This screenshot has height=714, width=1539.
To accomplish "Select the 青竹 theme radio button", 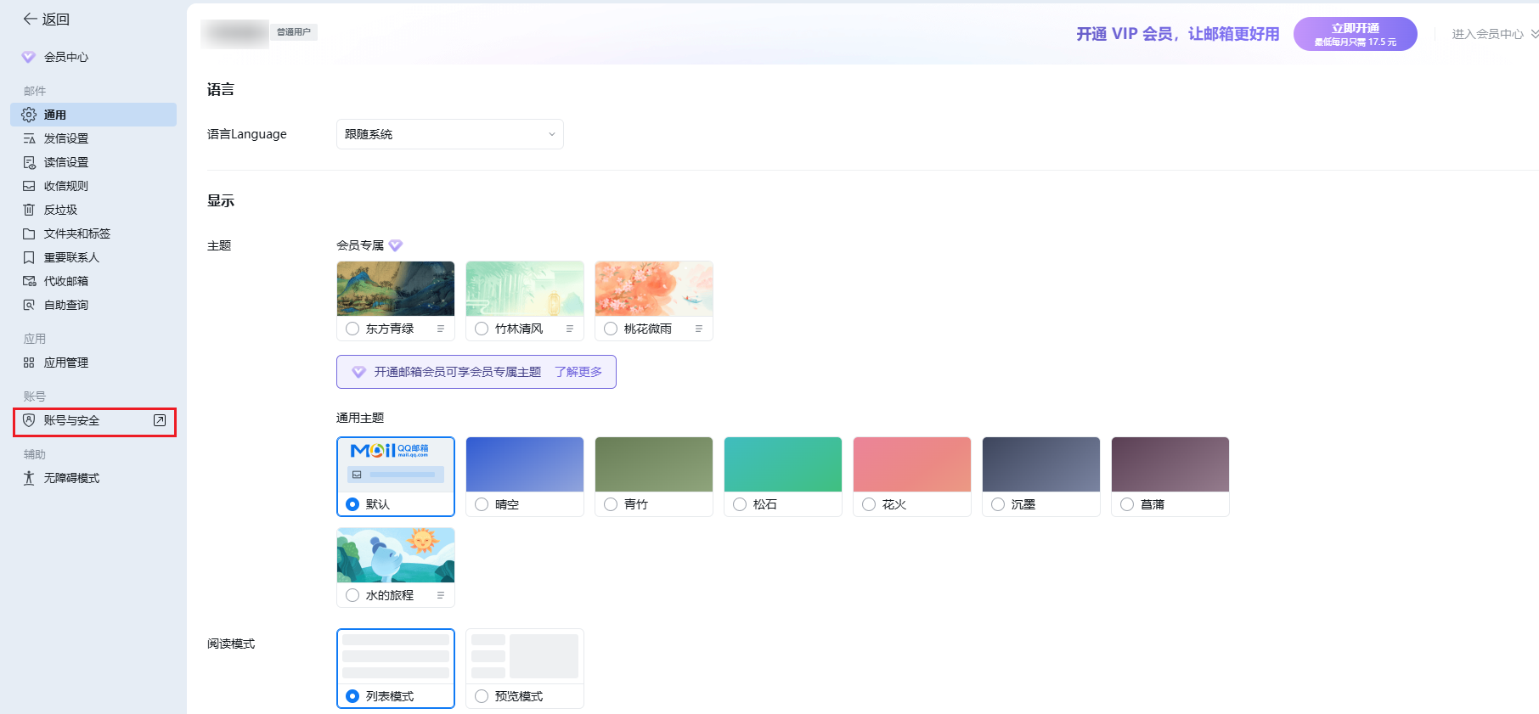I will (611, 504).
